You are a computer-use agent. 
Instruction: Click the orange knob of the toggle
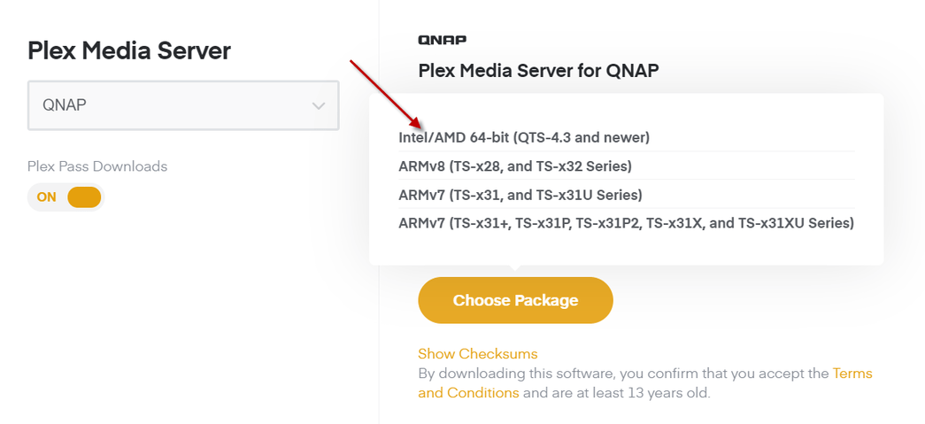pyautogui.click(x=84, y=197)
